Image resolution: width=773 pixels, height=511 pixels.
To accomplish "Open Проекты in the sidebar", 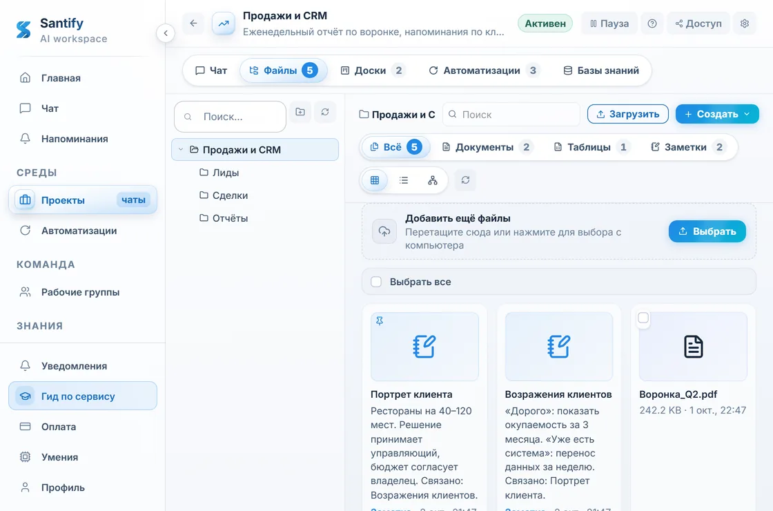I will coord(82,200).
